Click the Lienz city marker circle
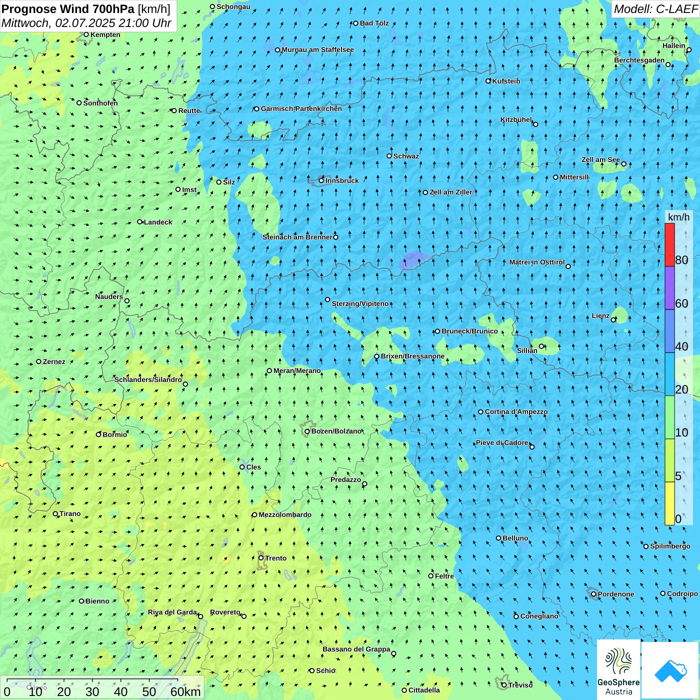700x700 pixels. tap(613, 319)
